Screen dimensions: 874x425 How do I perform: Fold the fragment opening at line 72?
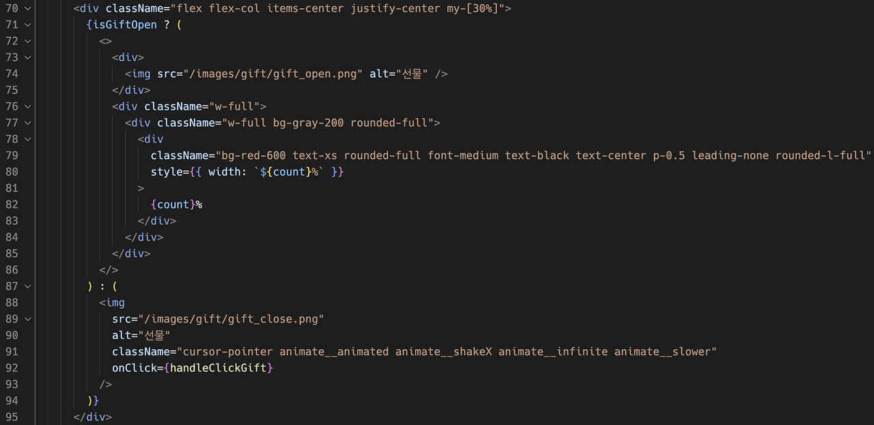click(x=27, y=41)
